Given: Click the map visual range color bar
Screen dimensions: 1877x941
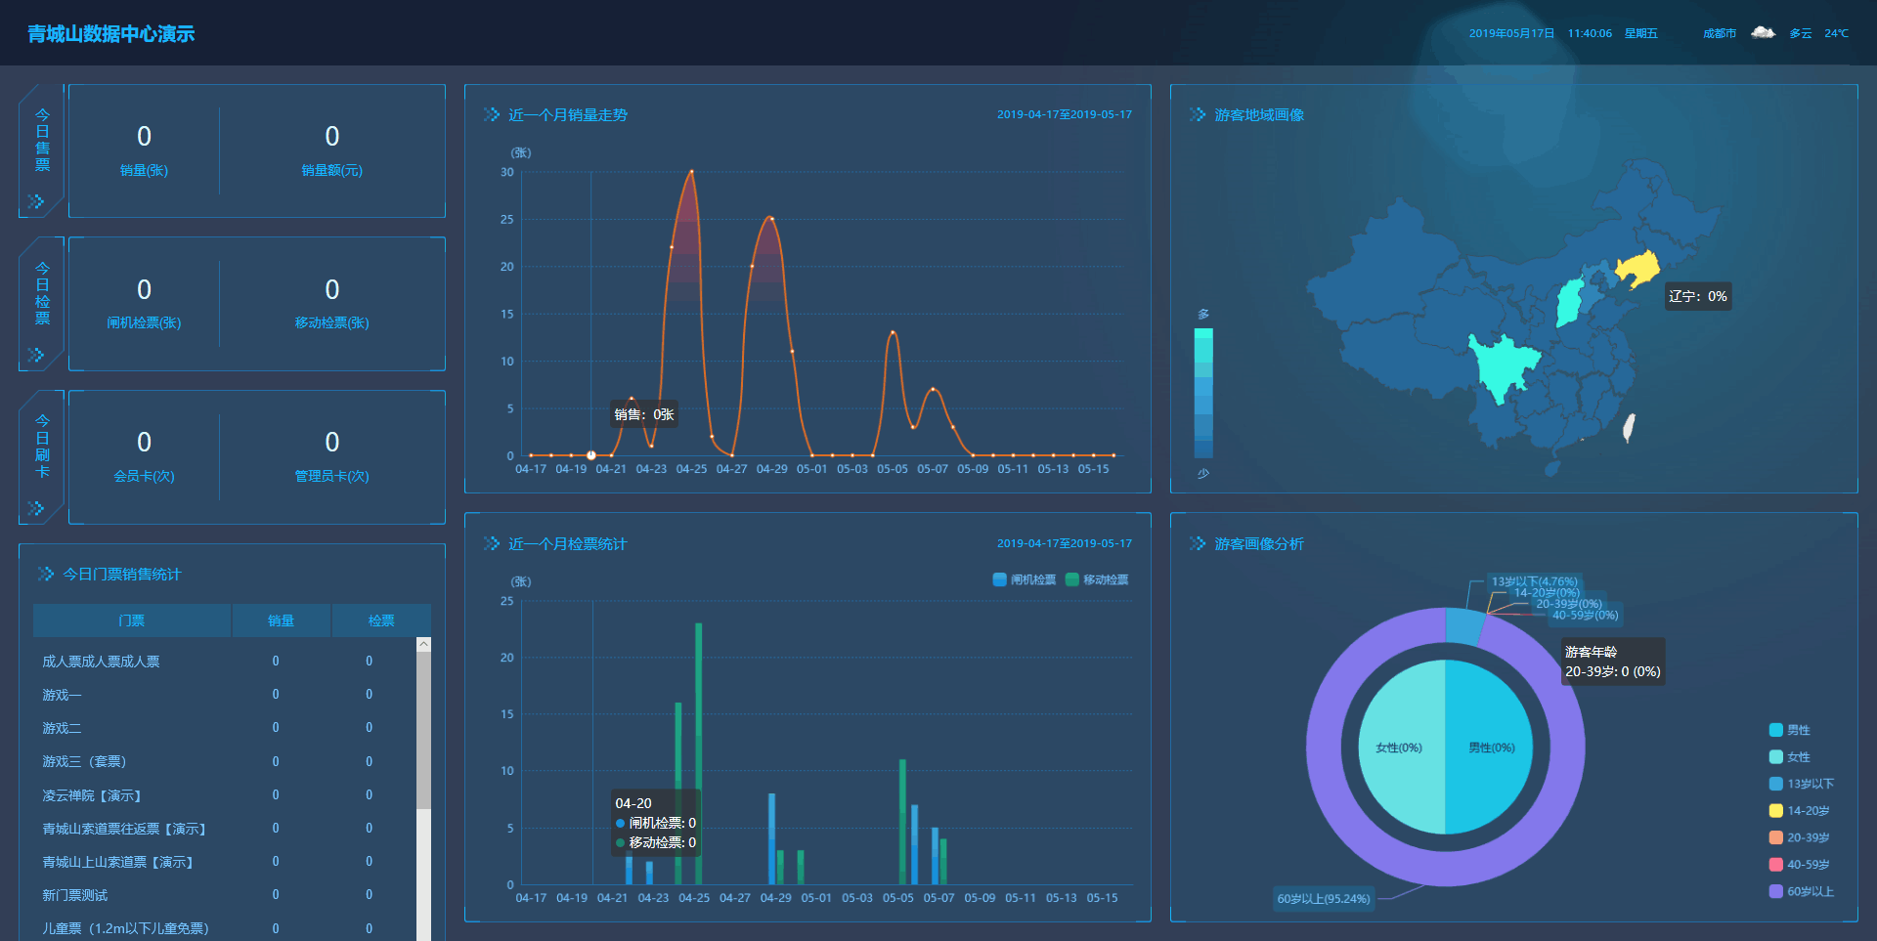Looking at the screenshot, I should (x=1203, y=393).
